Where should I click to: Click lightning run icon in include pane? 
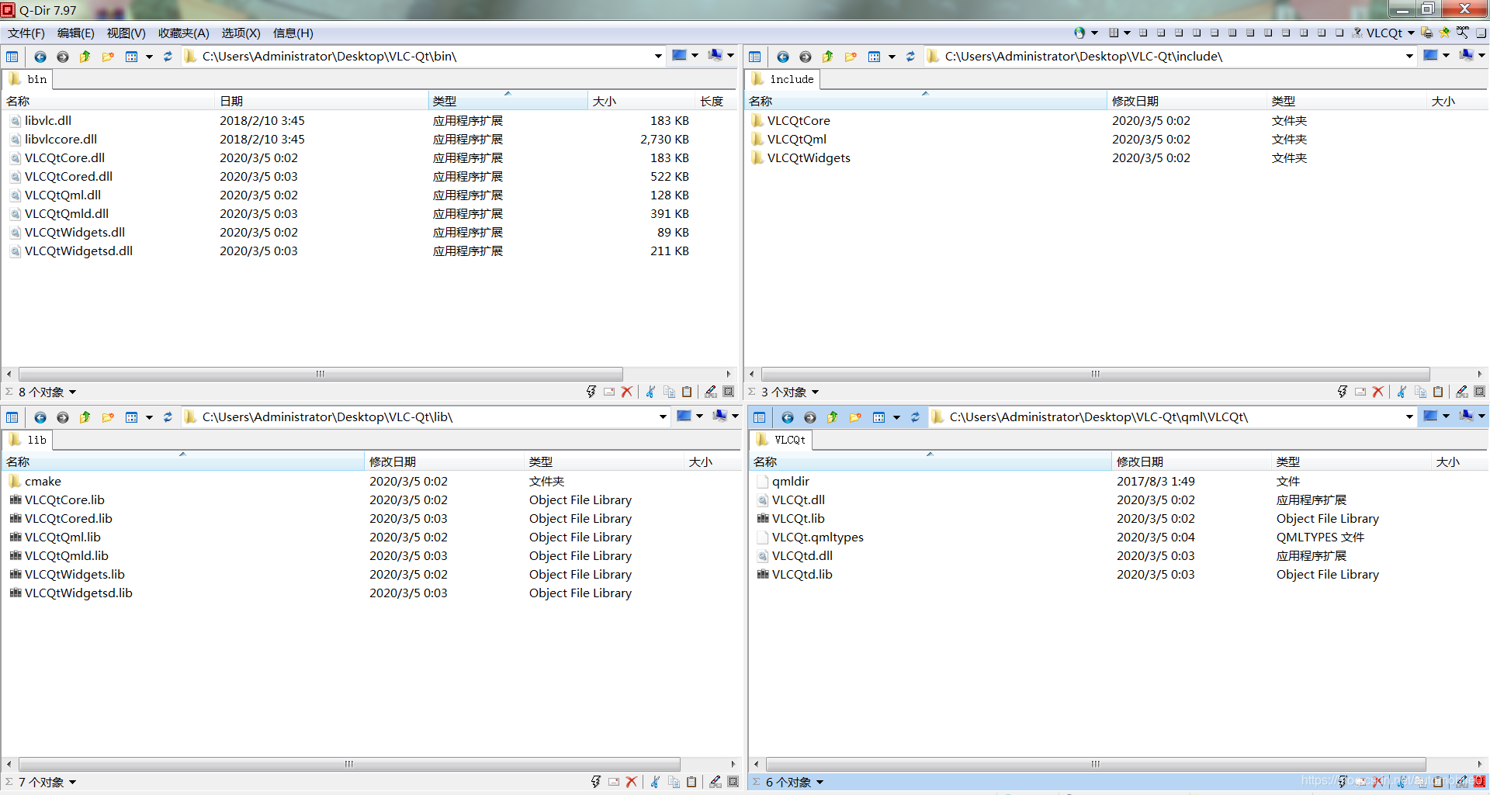tap(1342, 392)
